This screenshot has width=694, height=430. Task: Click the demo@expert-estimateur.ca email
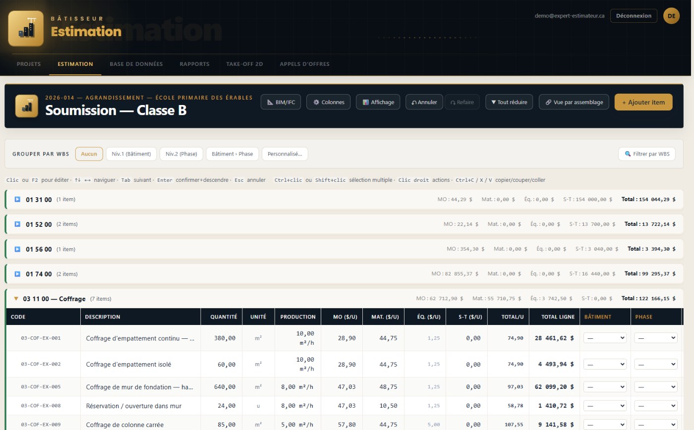point(570,16)
